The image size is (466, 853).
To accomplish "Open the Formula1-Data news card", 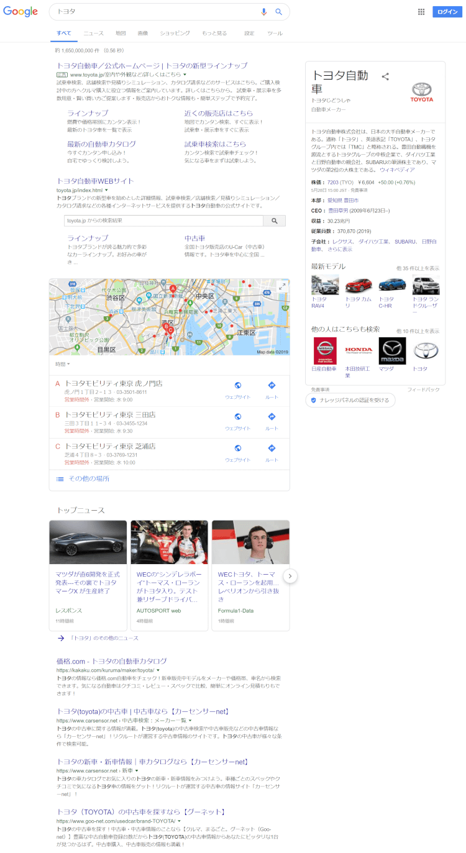I will pyautogui.click(x=250, y=575).
